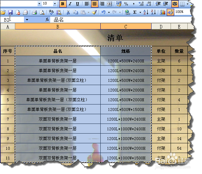Toggle Align Left
The width and height of the screenshot is (202, 174).
click(87, 4)
